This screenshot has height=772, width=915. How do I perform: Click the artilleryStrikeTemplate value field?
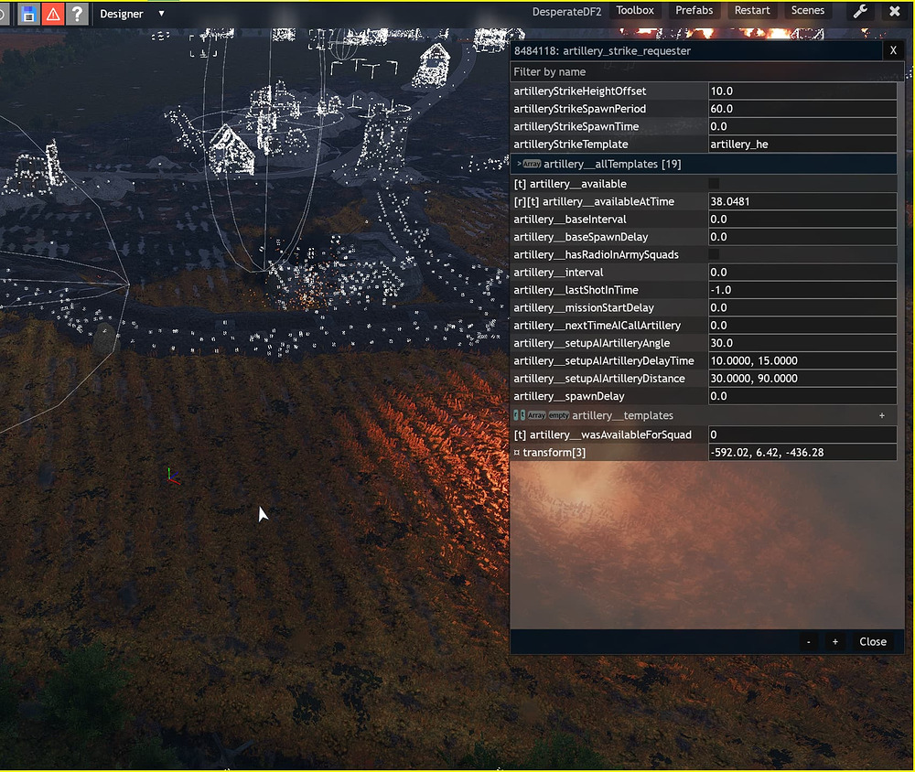pos(802,145)
